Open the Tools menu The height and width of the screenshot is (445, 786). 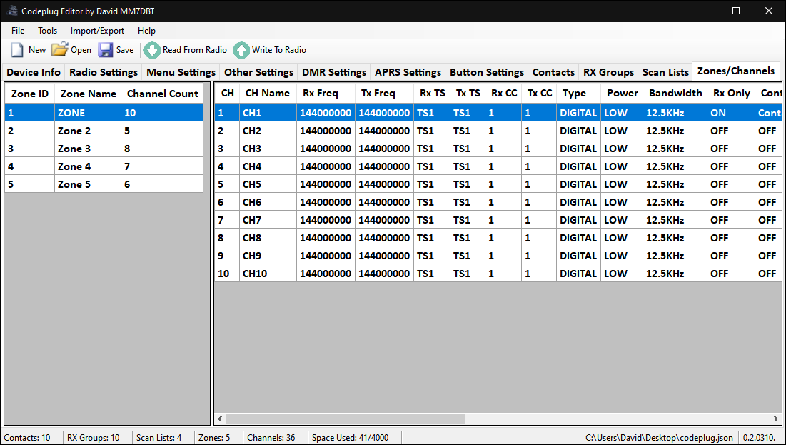48,31
